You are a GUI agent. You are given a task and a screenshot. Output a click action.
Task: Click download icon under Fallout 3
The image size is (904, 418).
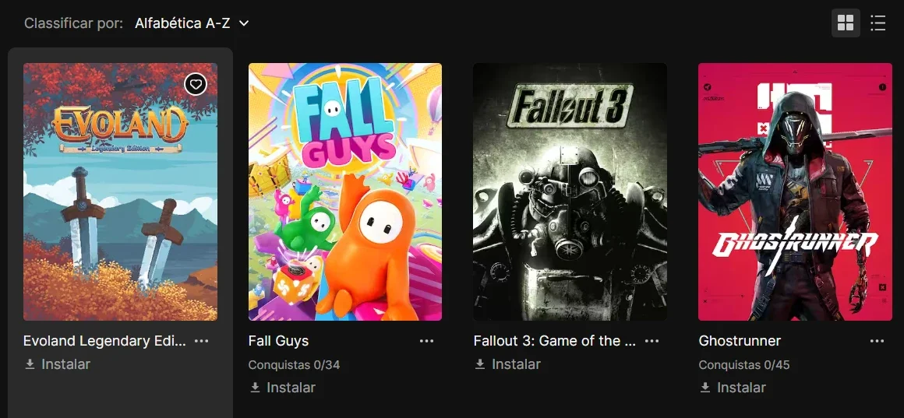tap(480, 364)
